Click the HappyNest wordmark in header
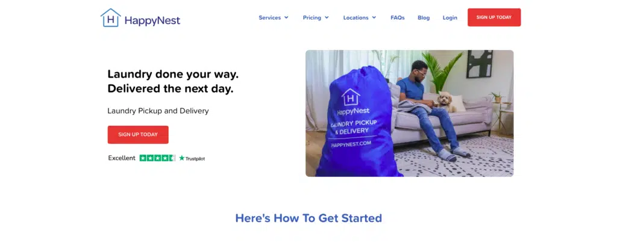 152,20
